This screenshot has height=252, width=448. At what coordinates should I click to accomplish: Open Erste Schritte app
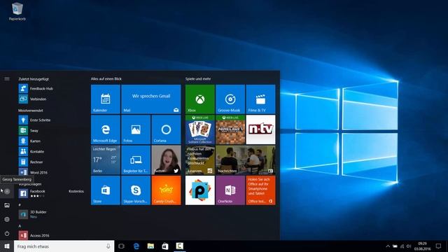point(51,120)
